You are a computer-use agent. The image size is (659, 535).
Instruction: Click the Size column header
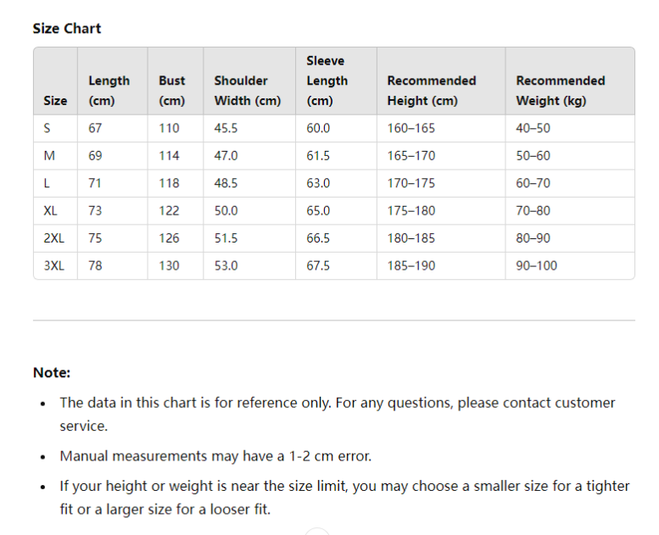pyautogui.click(x=55, y=100)
